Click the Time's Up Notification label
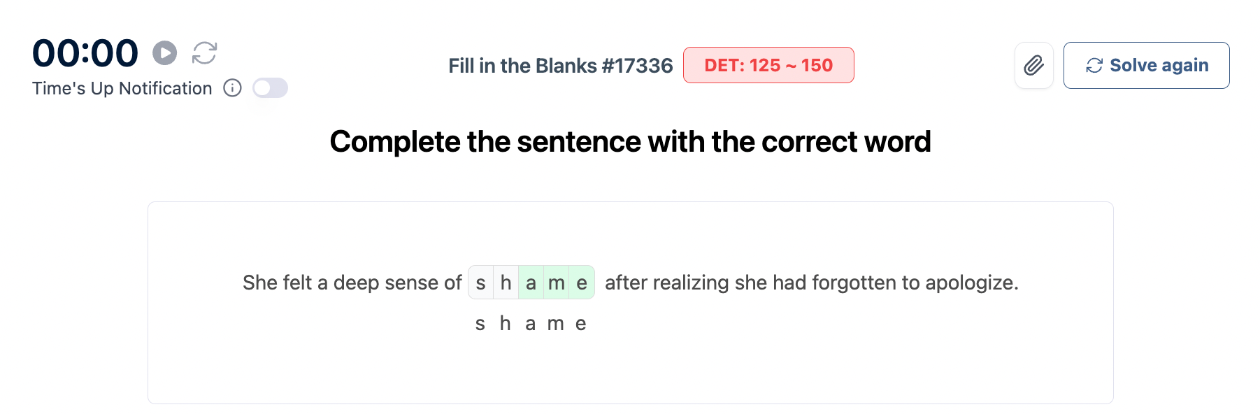 (x=122, y=89)
